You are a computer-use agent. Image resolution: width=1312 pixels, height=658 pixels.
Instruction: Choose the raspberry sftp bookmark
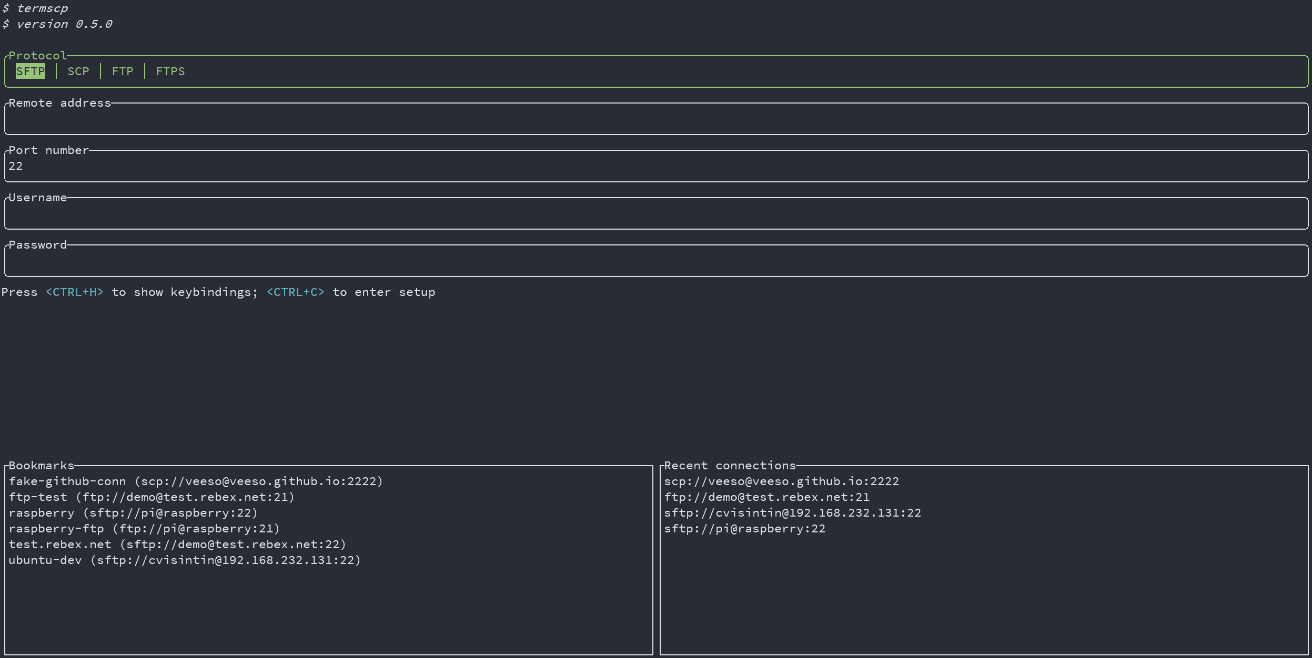133,513
